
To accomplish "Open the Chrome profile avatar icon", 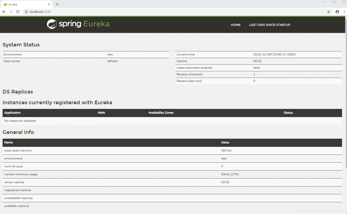I will (x=337, y=12).
